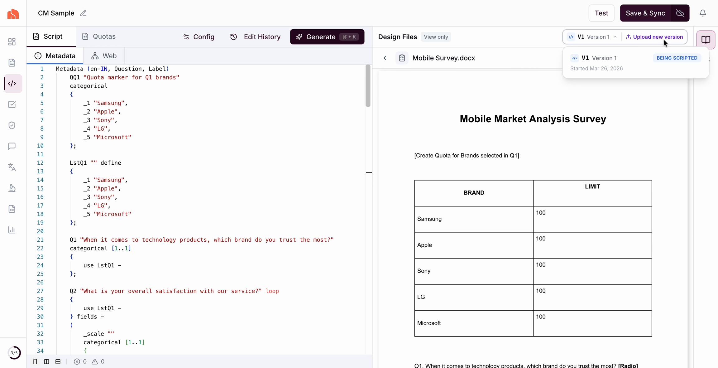Viewport: 718px width, 368px height.
Task: Open the shield check sidebar icon
Action: click(12, 125)
